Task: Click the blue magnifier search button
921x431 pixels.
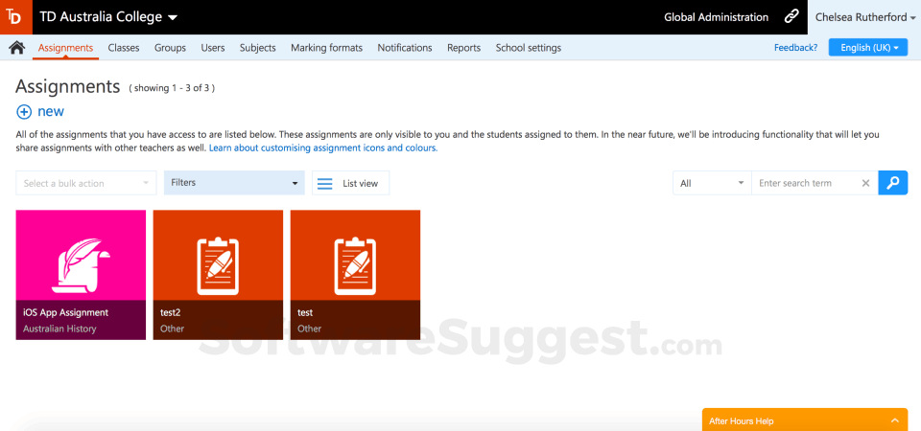Action: point(892,183)
